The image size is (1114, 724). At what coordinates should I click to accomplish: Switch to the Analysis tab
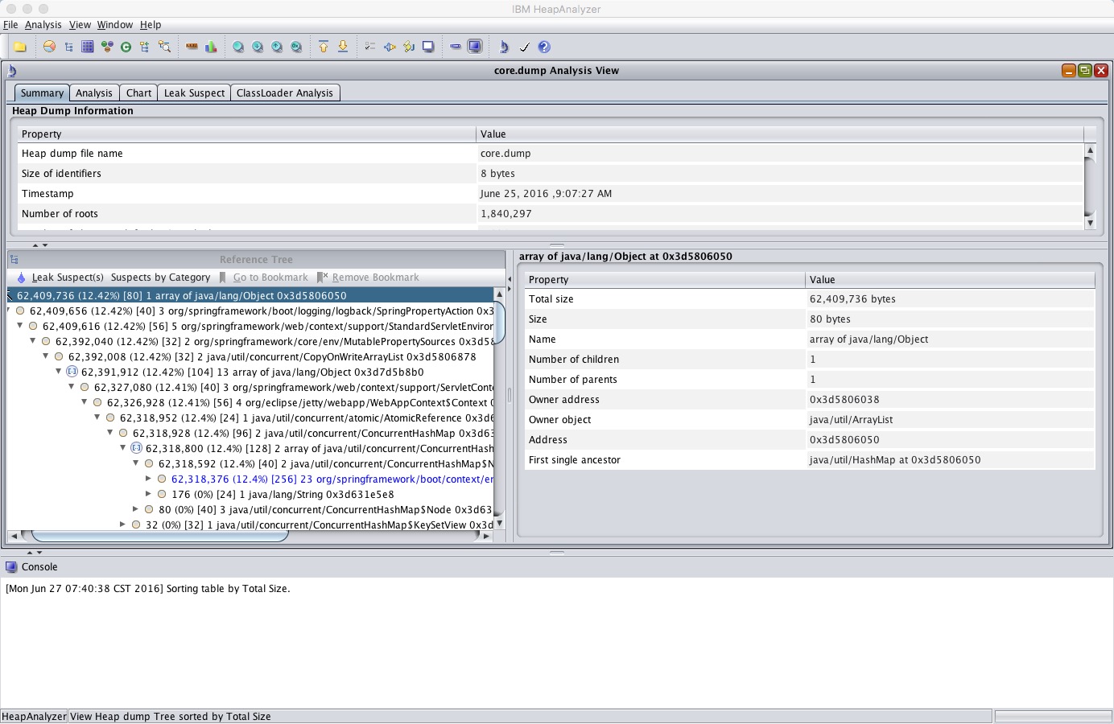[x=94, y=93]
